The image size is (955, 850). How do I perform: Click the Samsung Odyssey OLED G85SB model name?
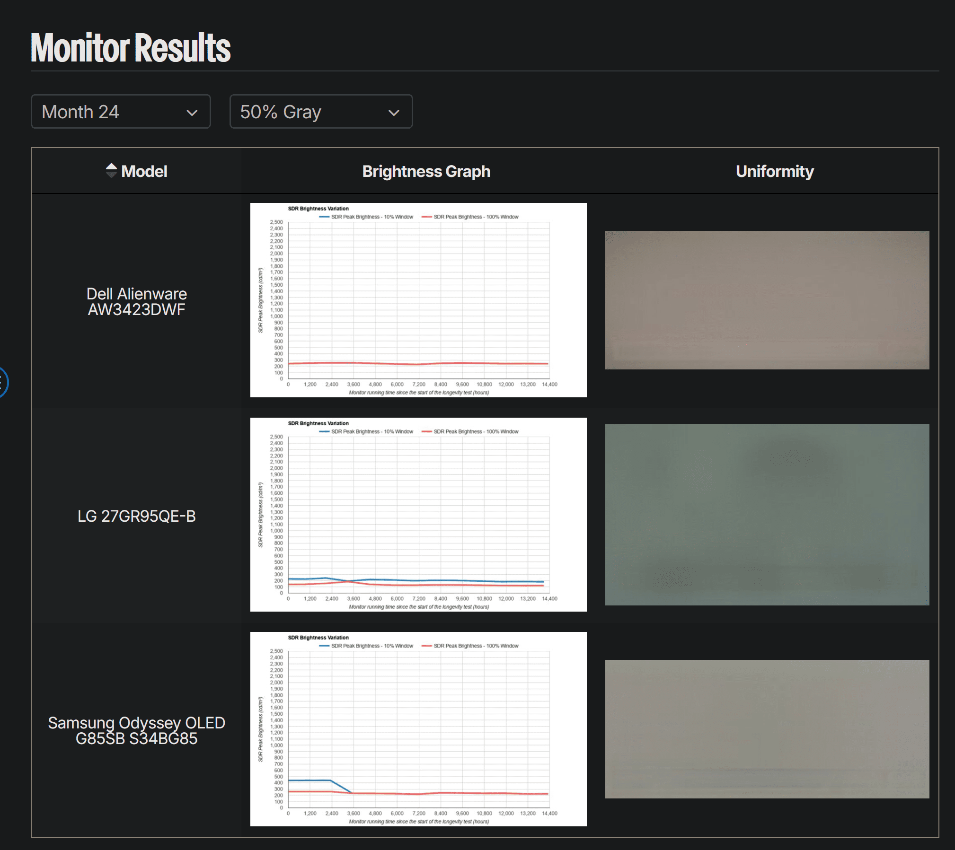coord(136,730)
